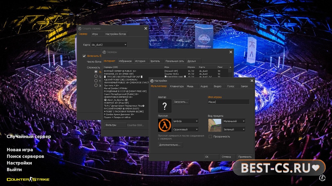Click the crosshair preview image

click(x=215, y=125)
